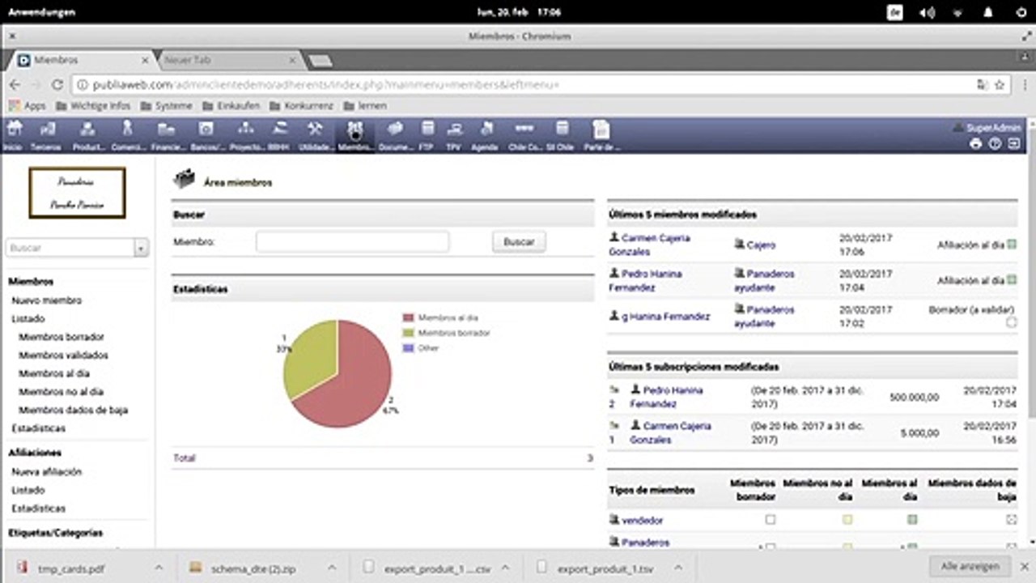Open the Systeme bookmark folder
The width and height of the screenshot is (1036, 583).
[167, 105]
